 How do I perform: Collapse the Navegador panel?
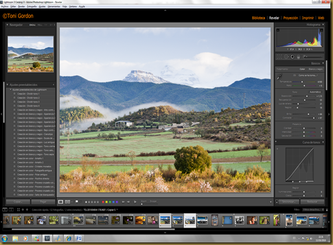(7, 25)
